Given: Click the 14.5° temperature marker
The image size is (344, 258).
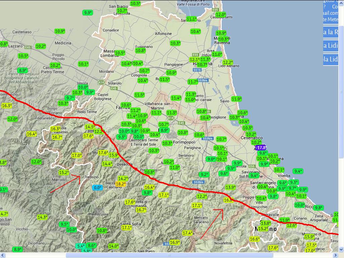Looking at the screenshot, I should pyautogui.click(x=90, y=127).
